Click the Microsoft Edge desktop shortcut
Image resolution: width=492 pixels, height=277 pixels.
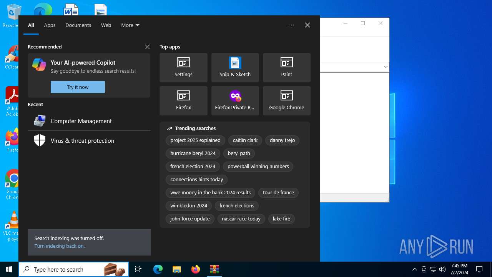43,9
